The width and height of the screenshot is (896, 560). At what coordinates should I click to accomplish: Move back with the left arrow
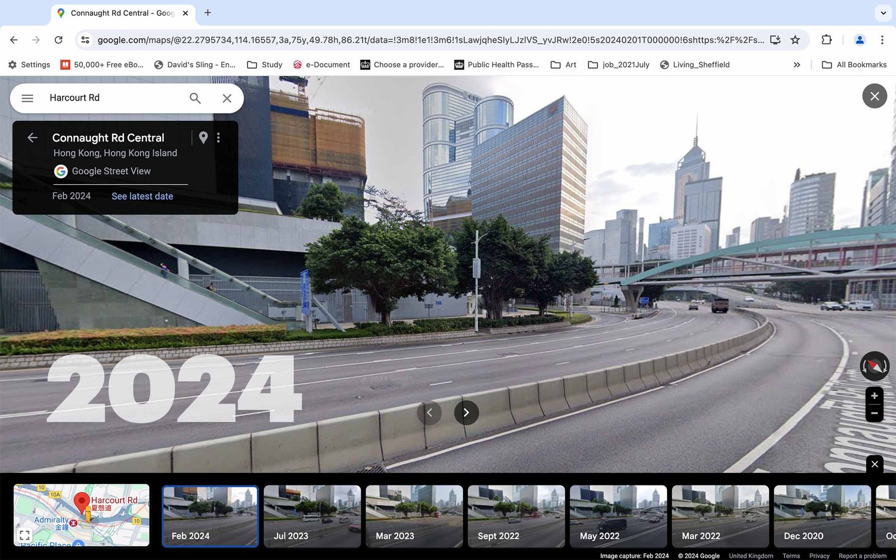(430, 413)
